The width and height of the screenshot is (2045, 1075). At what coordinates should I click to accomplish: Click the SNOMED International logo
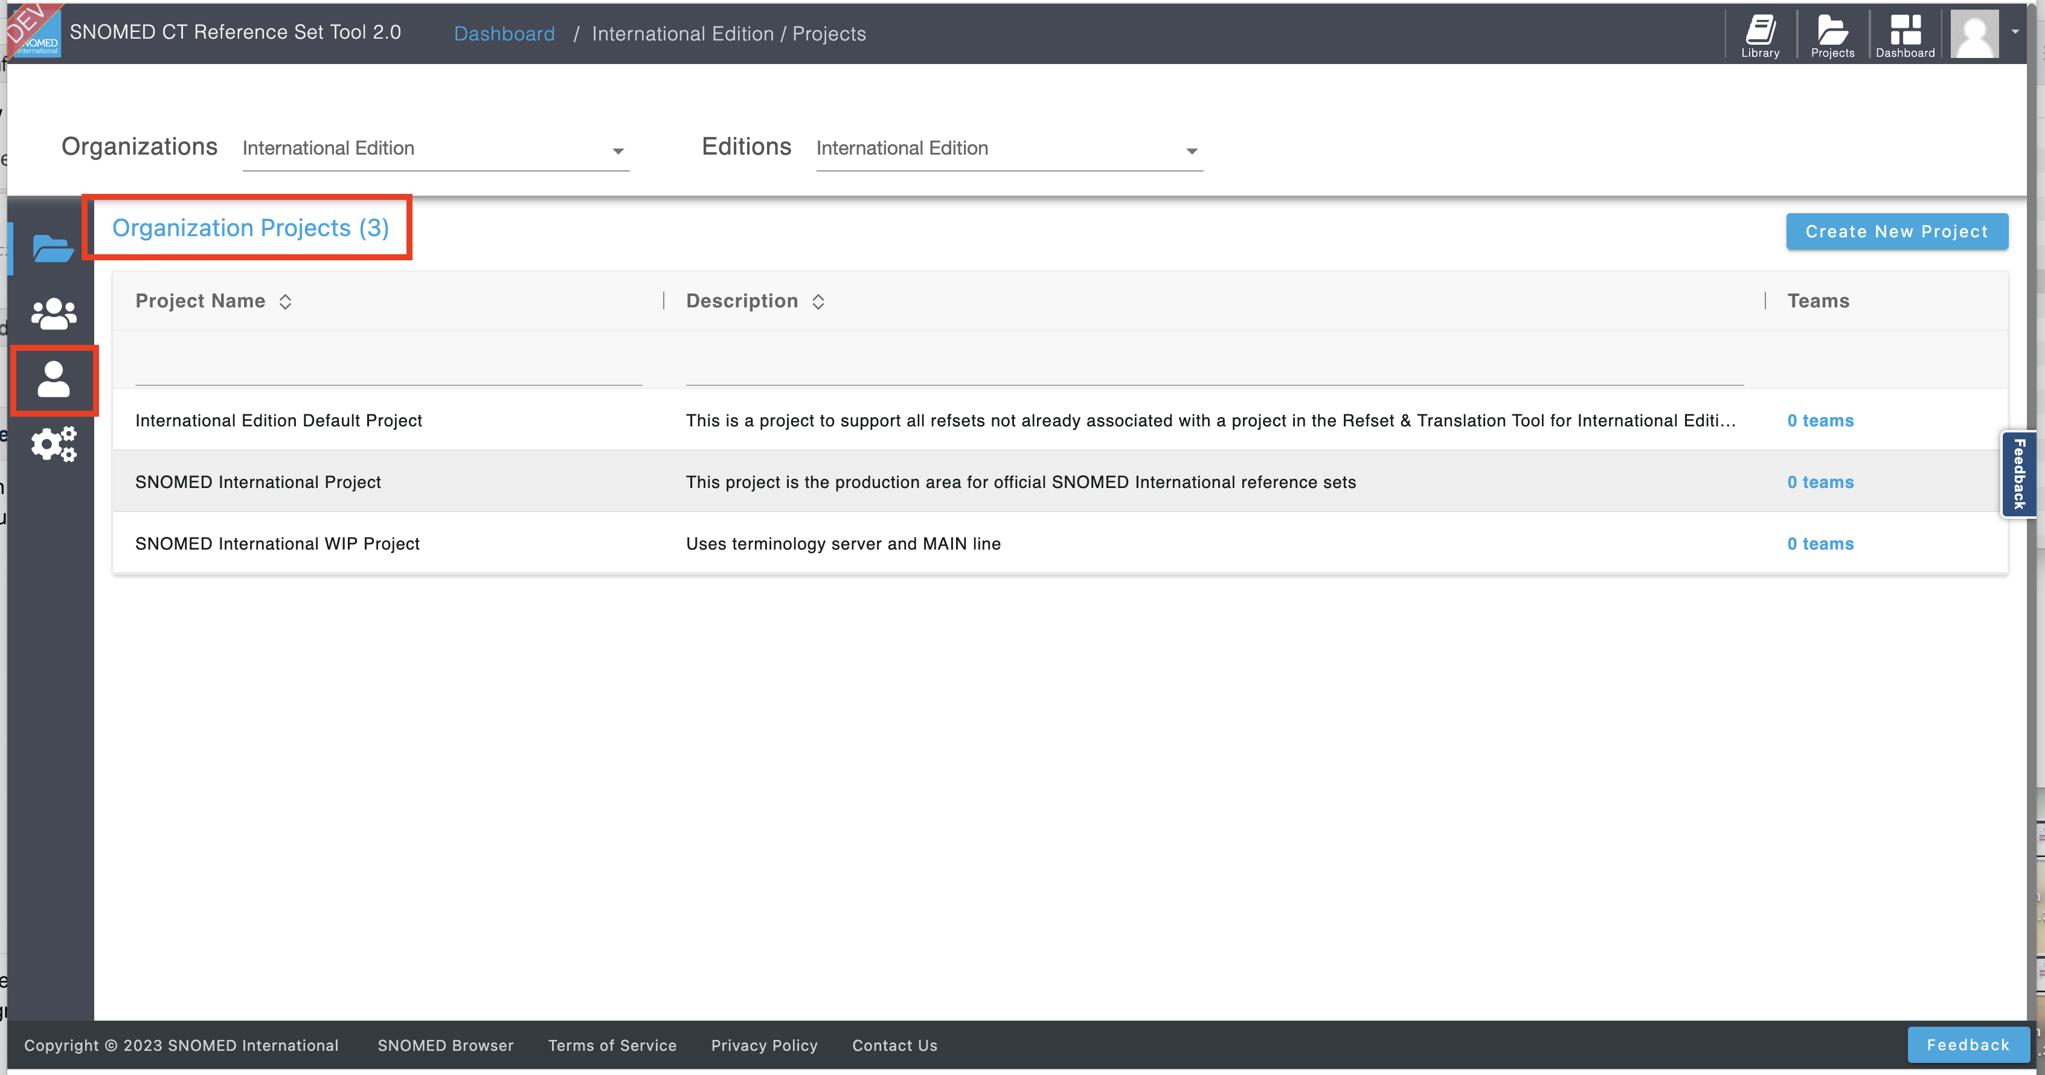coord(34,32)
